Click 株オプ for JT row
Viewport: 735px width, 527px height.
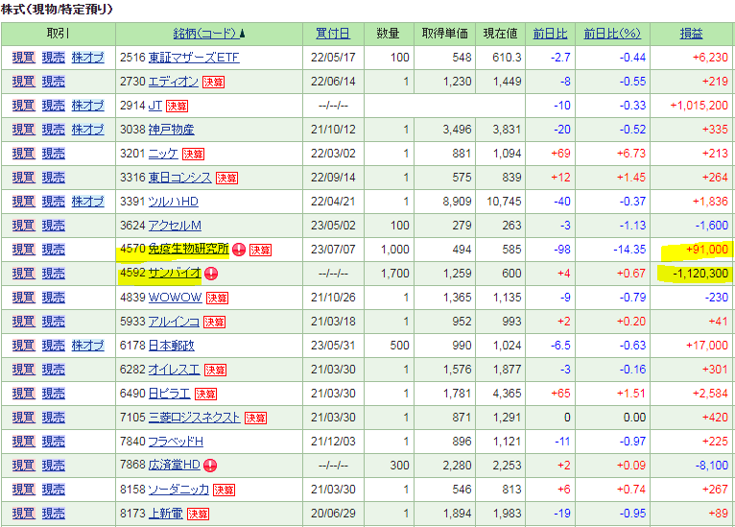88,106
